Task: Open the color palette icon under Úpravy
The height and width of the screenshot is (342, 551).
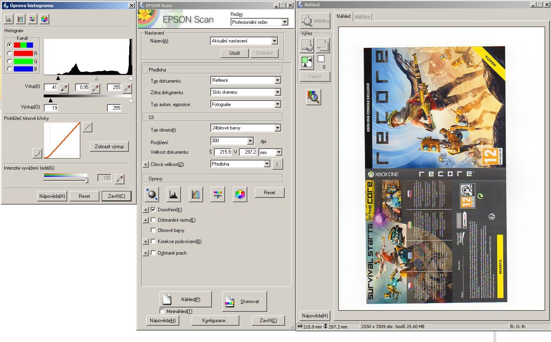Action: tap(240, 194)
